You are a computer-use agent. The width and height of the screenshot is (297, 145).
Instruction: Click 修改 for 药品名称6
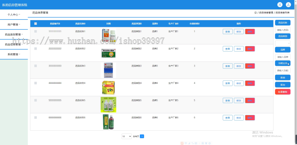239,118
